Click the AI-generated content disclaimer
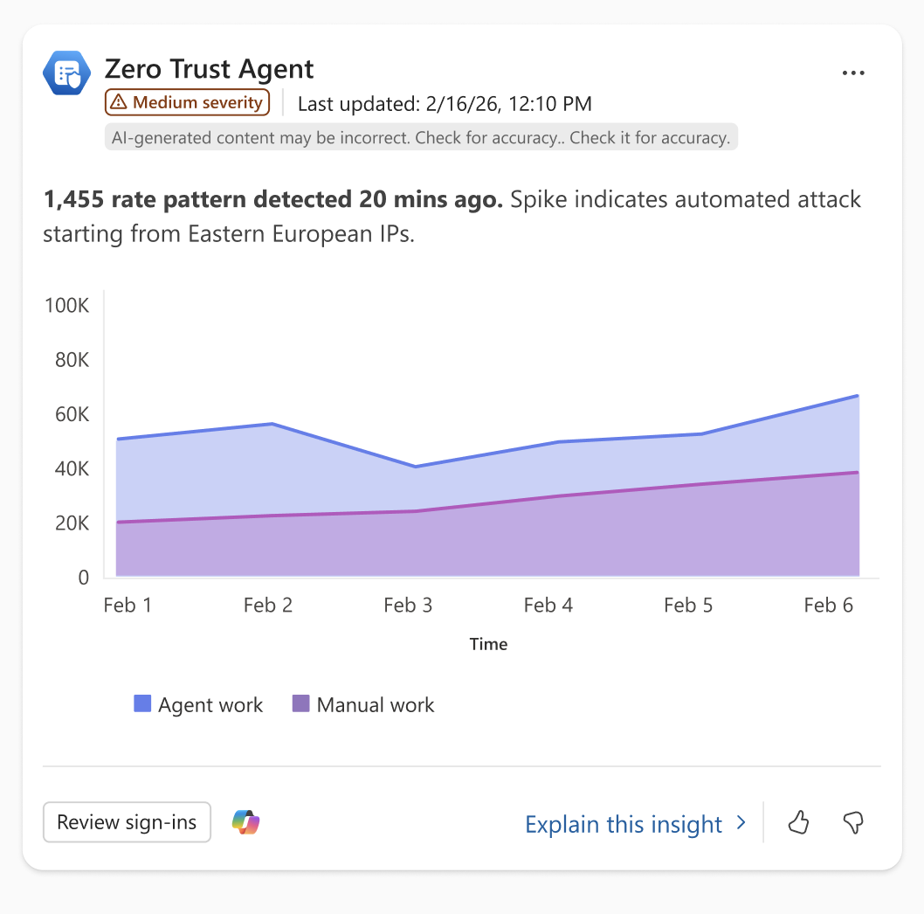924x914 pixels. (421, 137)
